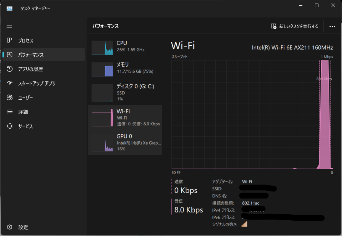The image size is (342, 236).
Task: Click the IPv6 アドレス: label
Action: 223,217
